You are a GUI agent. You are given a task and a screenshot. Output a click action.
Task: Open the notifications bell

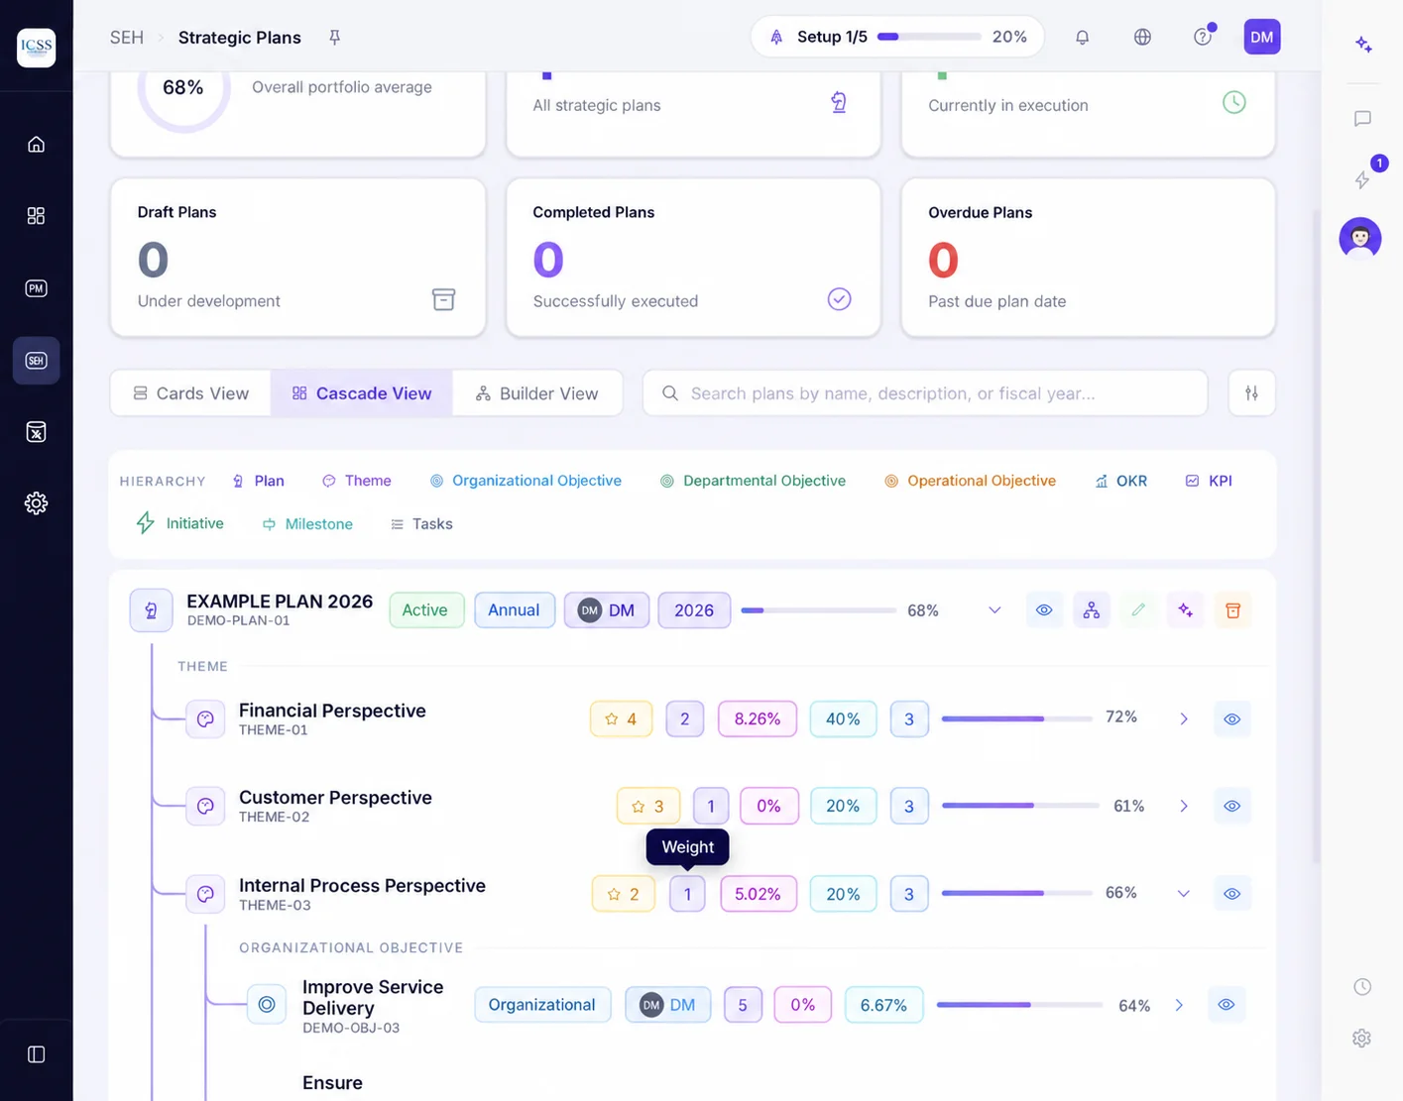coord(1082,37)
